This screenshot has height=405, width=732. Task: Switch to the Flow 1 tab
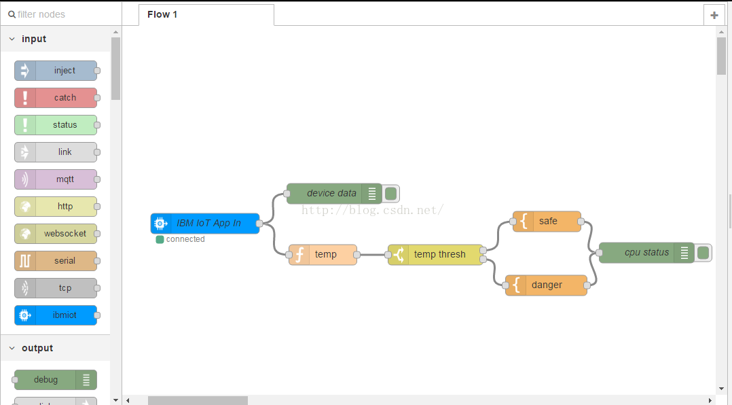coord(163,14)
